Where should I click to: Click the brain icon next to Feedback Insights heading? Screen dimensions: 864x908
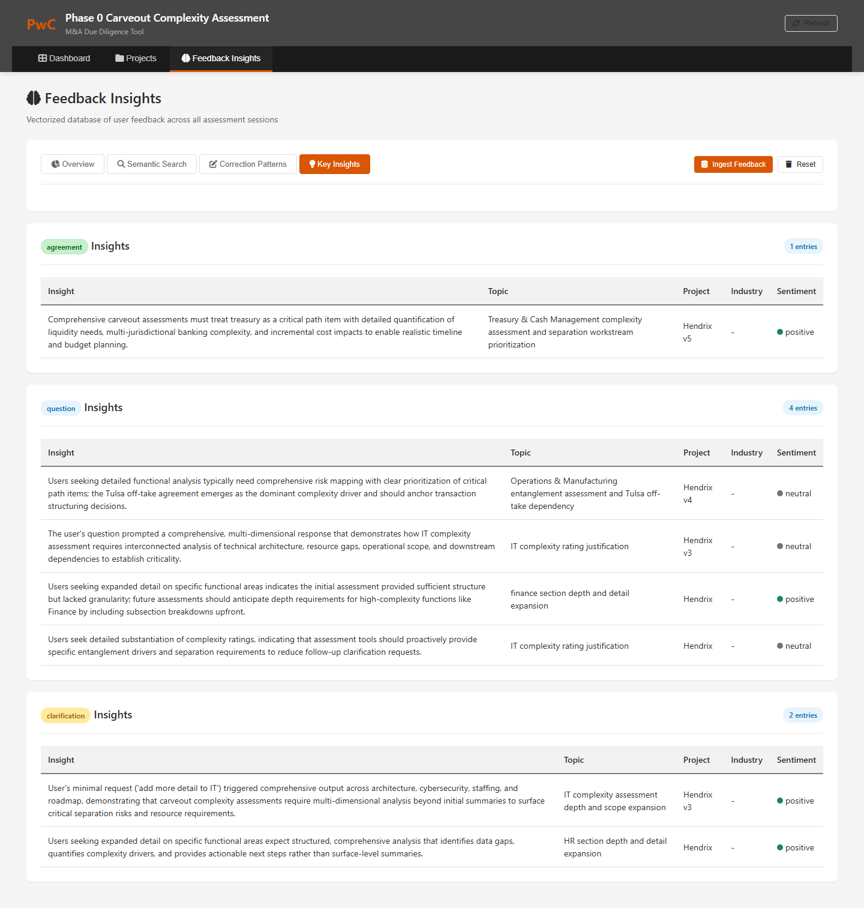33,98
